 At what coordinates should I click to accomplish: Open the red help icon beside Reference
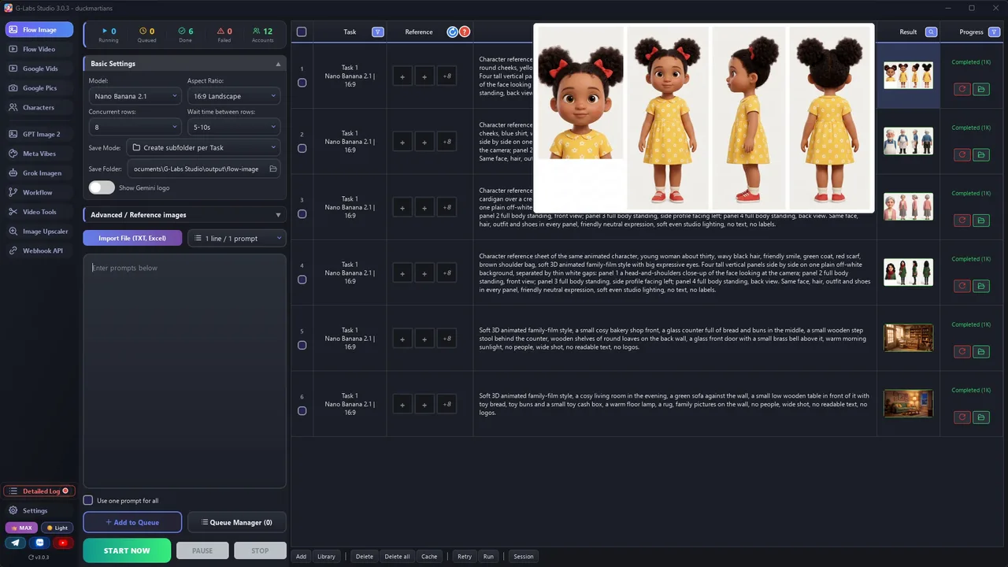465,32
